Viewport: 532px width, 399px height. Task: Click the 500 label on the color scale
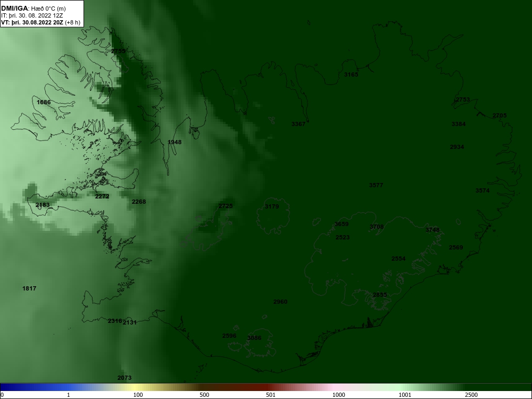pyautogui.click(x=204, y=395)
